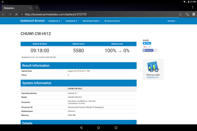
Task: Expand the Geekbench 3 dropdown menu
Action: coord(72,21)
